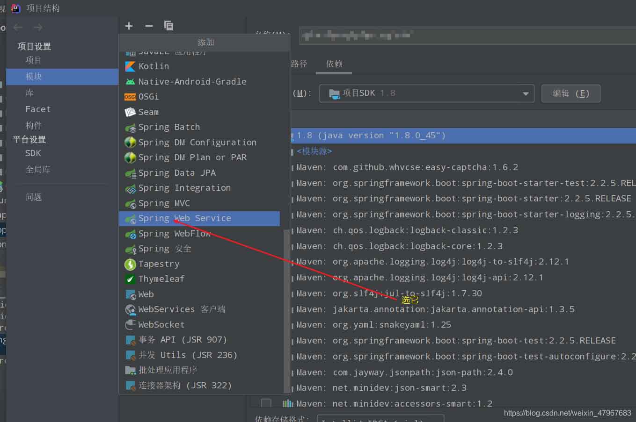Image resolution: width=636 pixels, height=422 pixels.
Task: Select the Kotlin icon in add list
Action: 130,66
